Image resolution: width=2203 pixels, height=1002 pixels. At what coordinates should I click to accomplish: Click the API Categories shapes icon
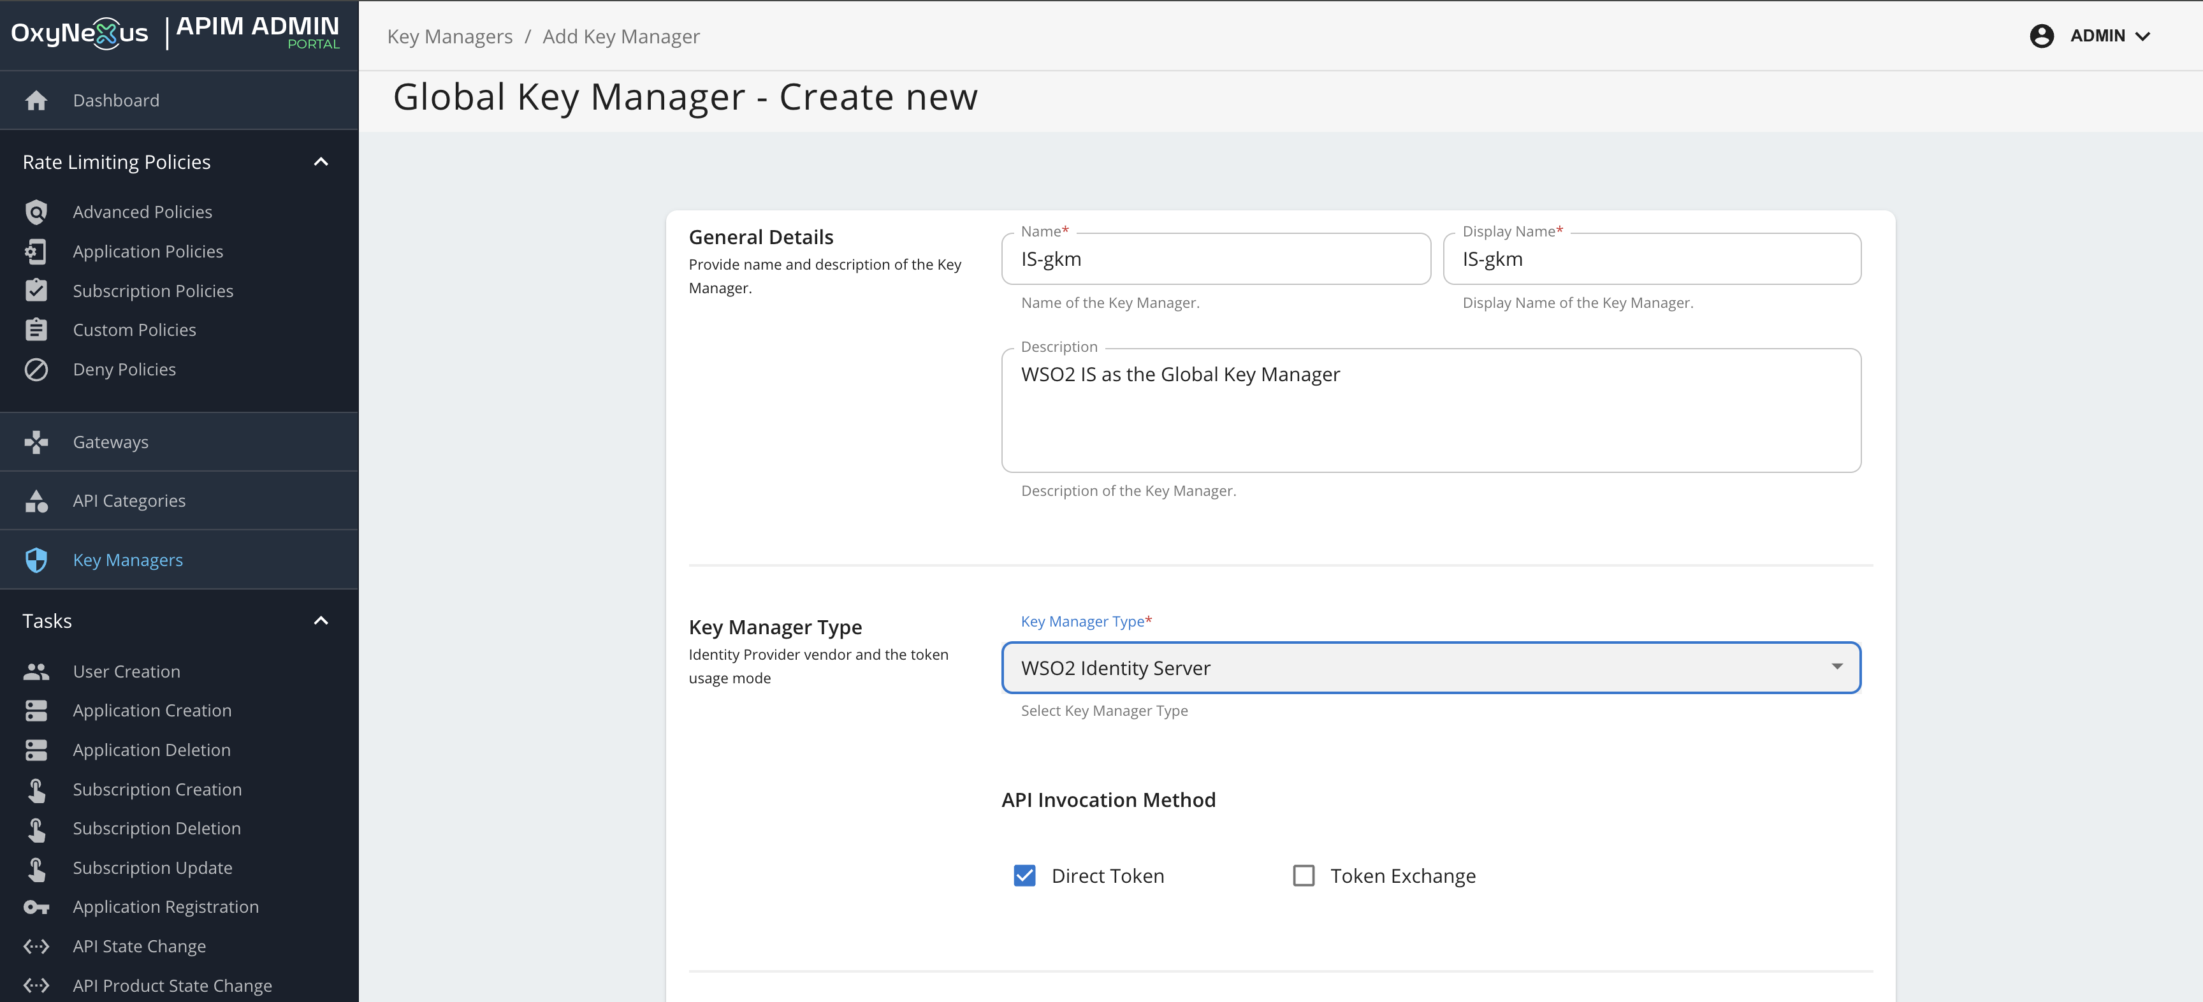36,501
